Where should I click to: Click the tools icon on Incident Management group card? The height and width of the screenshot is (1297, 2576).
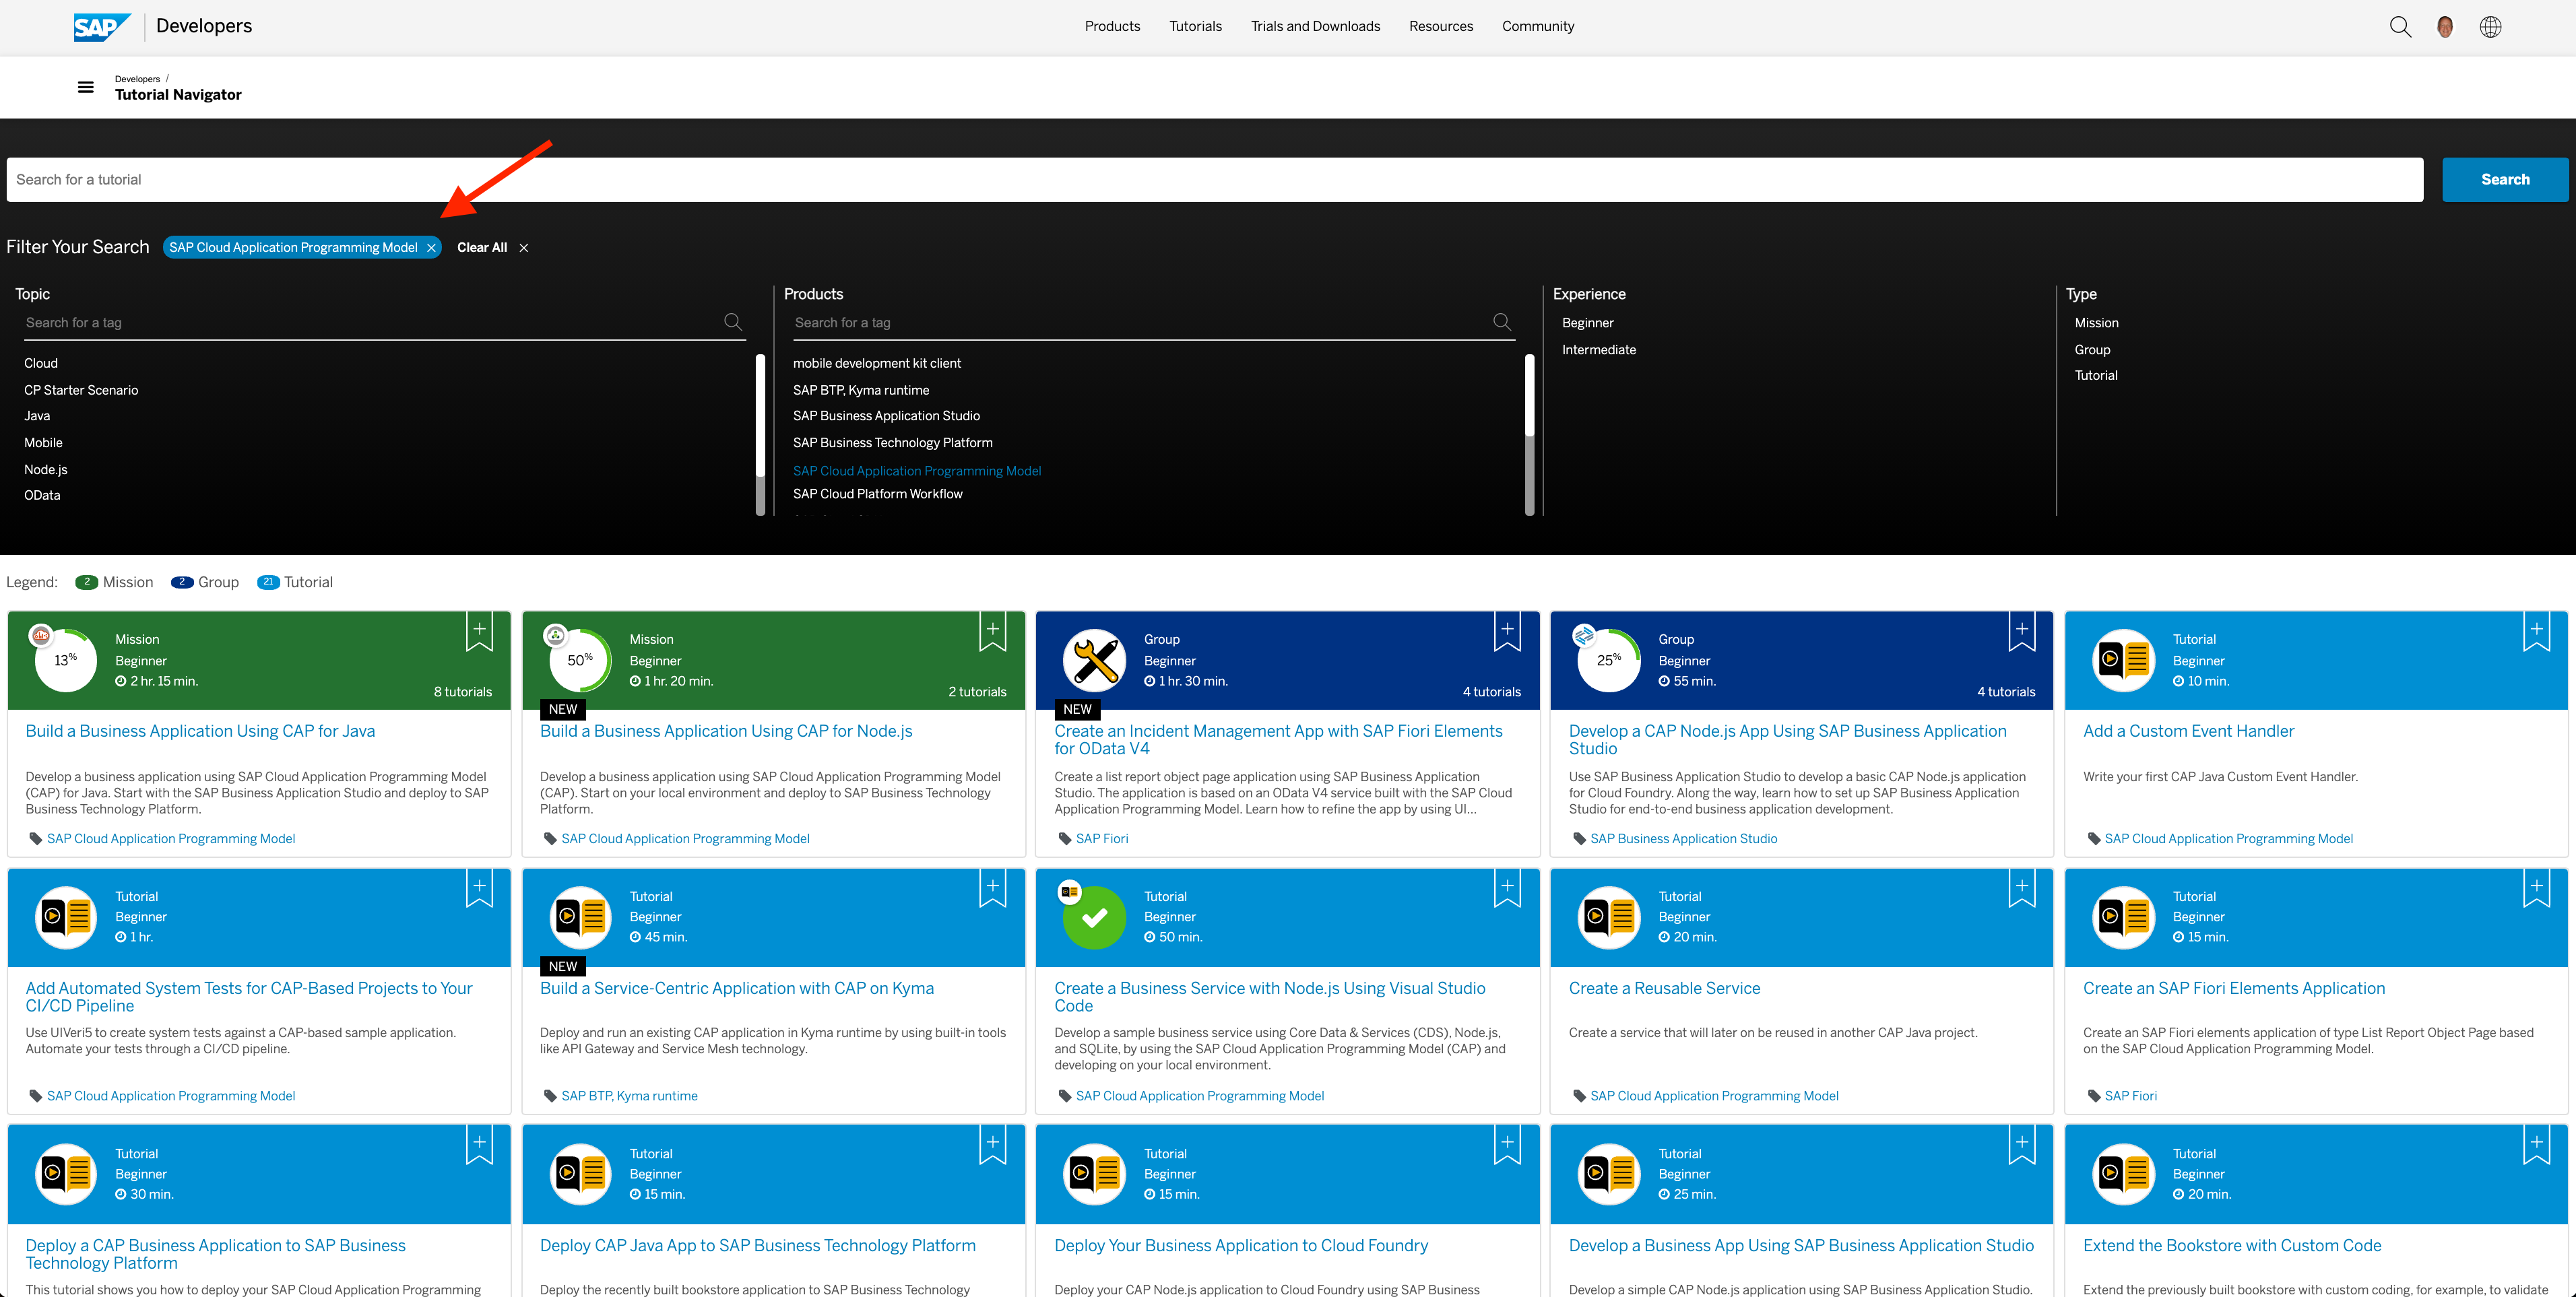1094,660
